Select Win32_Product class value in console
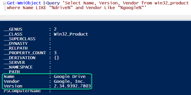The image size is (191, 95). 71,34
